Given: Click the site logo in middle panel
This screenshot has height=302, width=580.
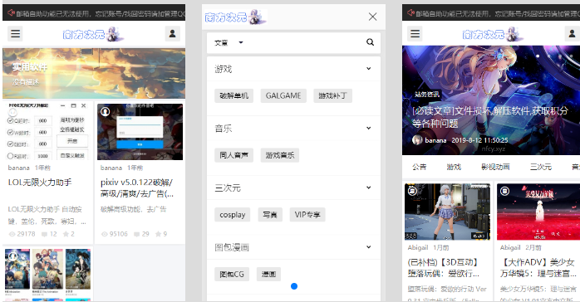Looking at the screenshot, I should pos(236,17).
